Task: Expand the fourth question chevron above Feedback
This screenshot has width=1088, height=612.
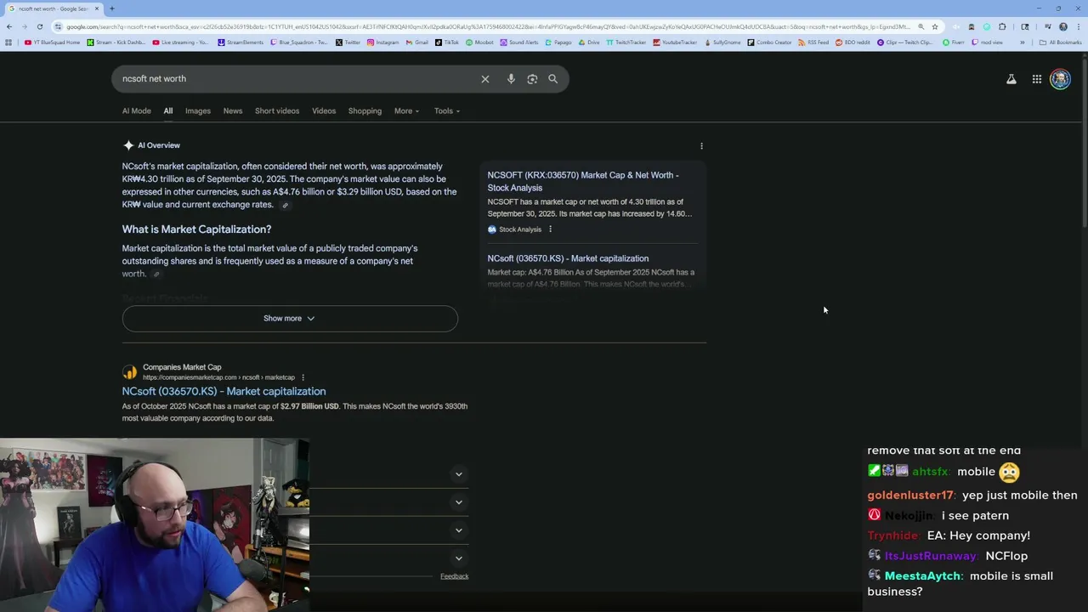Action: click(x=458, y=558)
